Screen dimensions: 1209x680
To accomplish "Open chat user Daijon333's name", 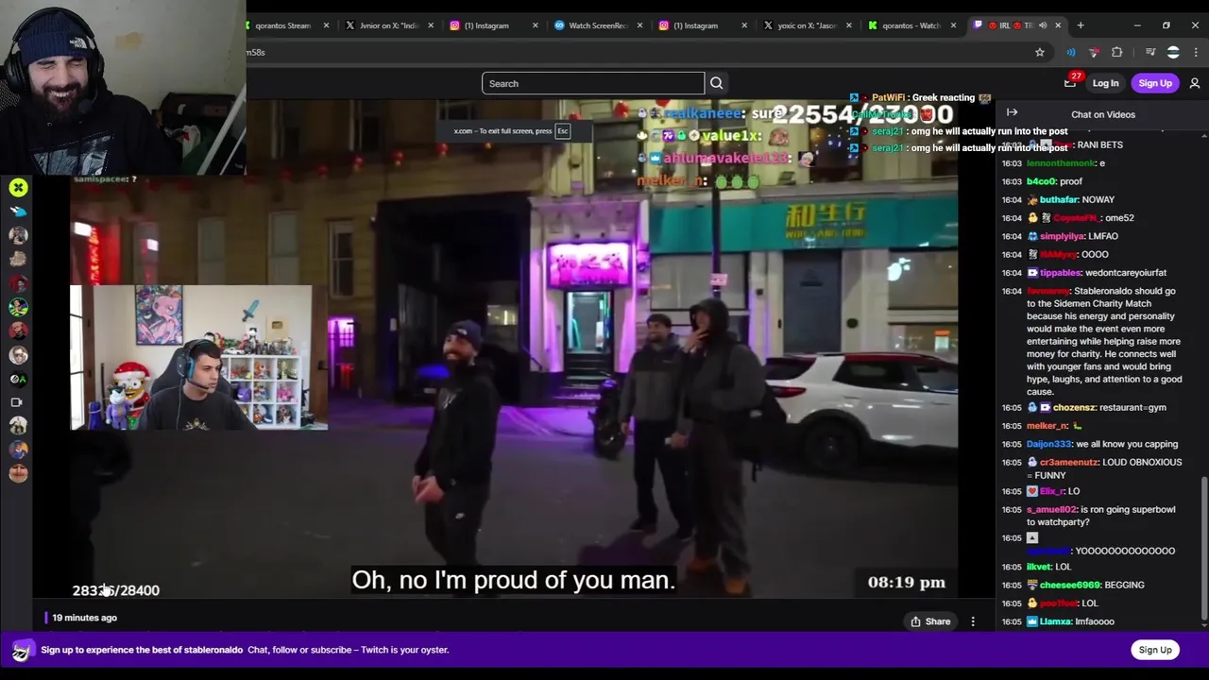I will pyautogui.click(x=1049, y=444).
